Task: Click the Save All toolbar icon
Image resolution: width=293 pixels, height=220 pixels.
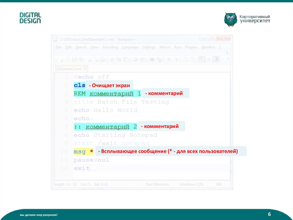Action: [x=82, y=60]
